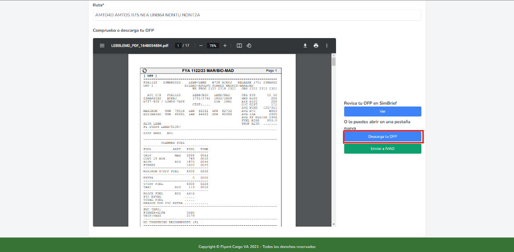Rotate the PDF counterclockwise

249,46
